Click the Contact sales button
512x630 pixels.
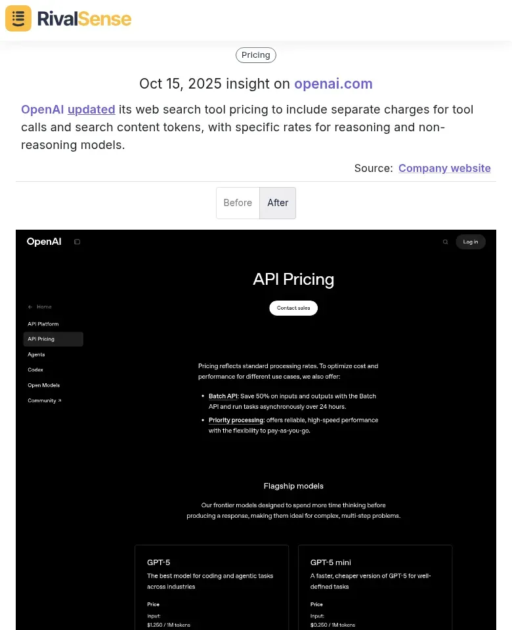tap(293, 308)
